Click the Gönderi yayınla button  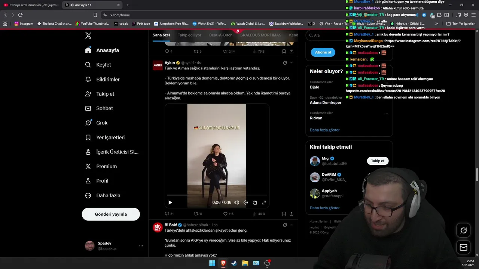(111, 214)
